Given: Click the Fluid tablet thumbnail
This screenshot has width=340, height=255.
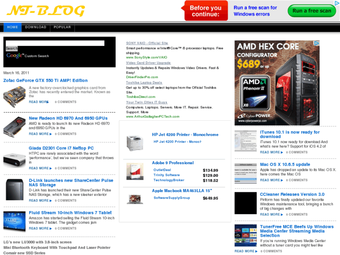Looking at the screenshot, I should tap(14, 221).
